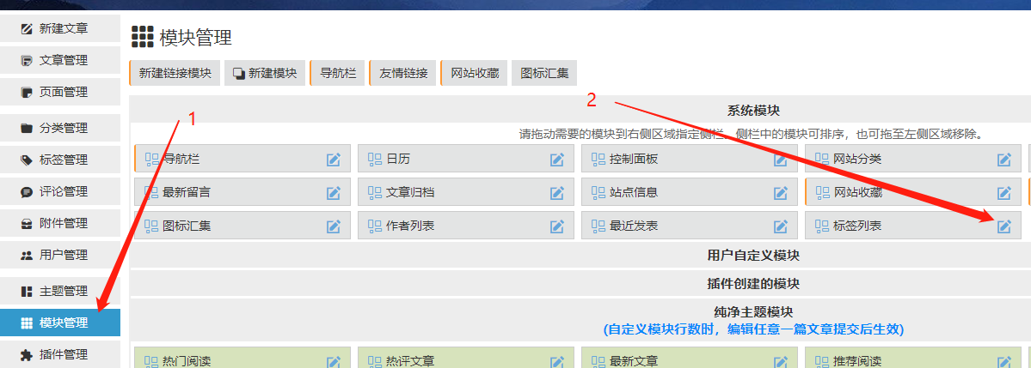The image size is (1031, 368).
Task: Click the edit icon on 文章归档 module
Action: [557, 193]
